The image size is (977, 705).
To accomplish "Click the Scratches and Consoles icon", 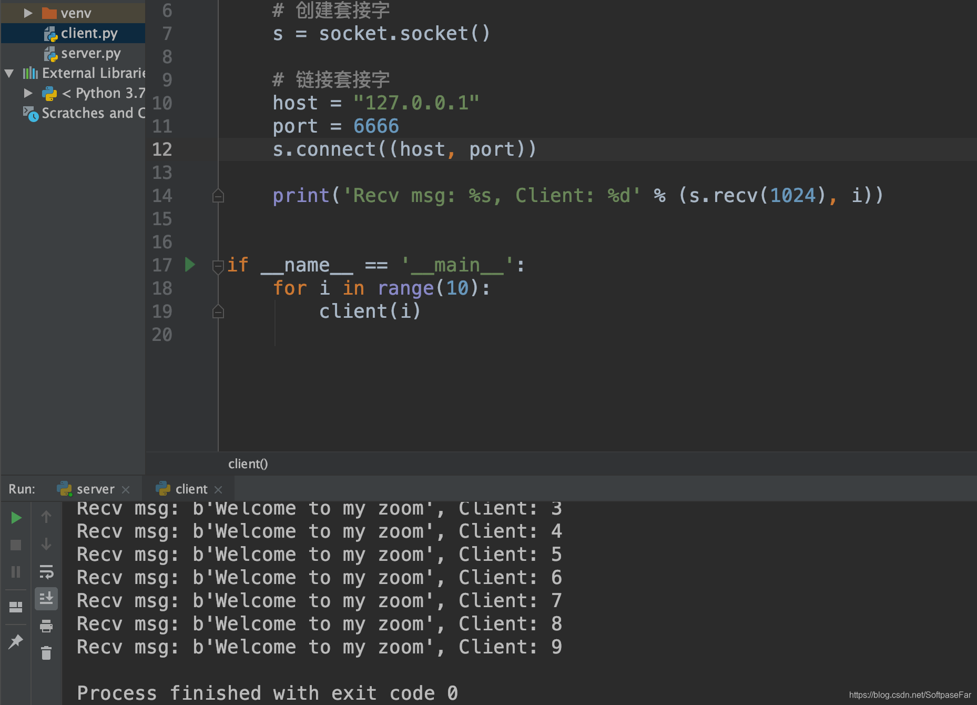I will (30, 114).
